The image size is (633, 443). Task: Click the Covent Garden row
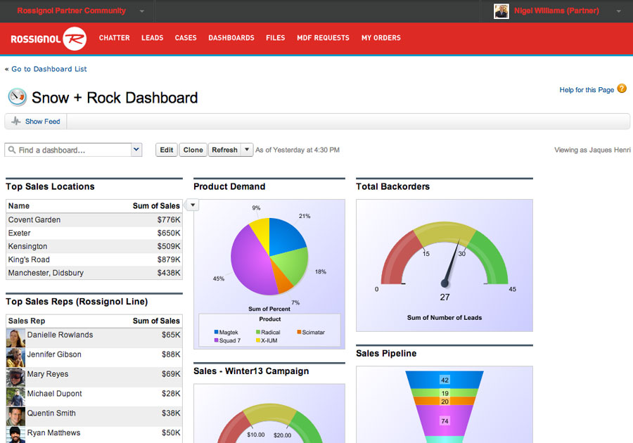tap(94, 220)
